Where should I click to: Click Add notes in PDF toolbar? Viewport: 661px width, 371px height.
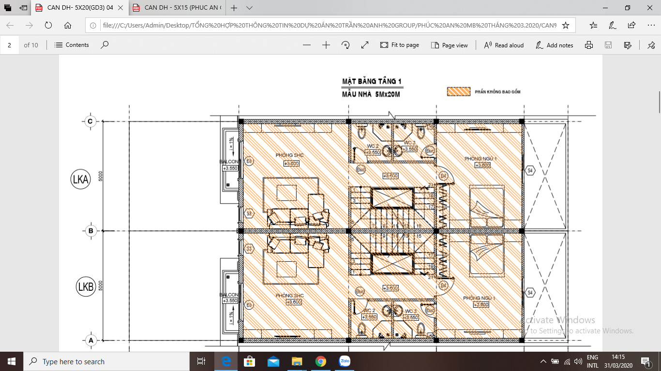coord(555,45)
